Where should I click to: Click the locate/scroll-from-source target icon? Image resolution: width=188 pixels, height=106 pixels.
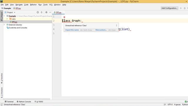38,12
